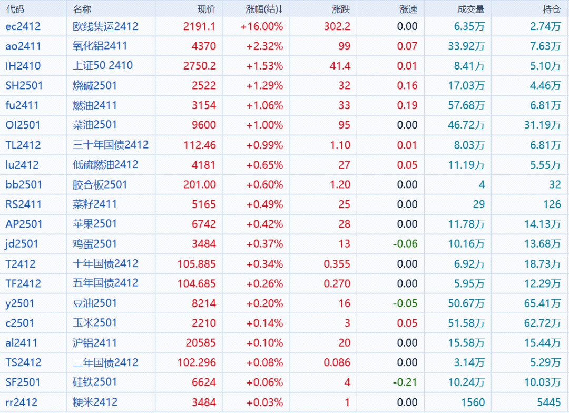Viewport: 569px width, 413px height.
Task: Click the 代码 column header
Action: click(15, 9)
